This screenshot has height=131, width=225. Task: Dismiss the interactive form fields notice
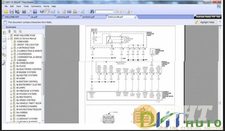click(220, 21)
